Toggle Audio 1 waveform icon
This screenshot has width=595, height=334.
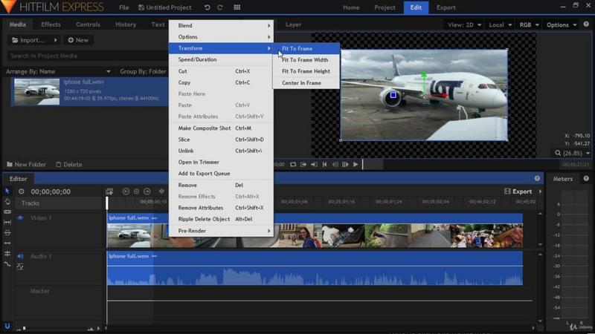pos(20,266)
